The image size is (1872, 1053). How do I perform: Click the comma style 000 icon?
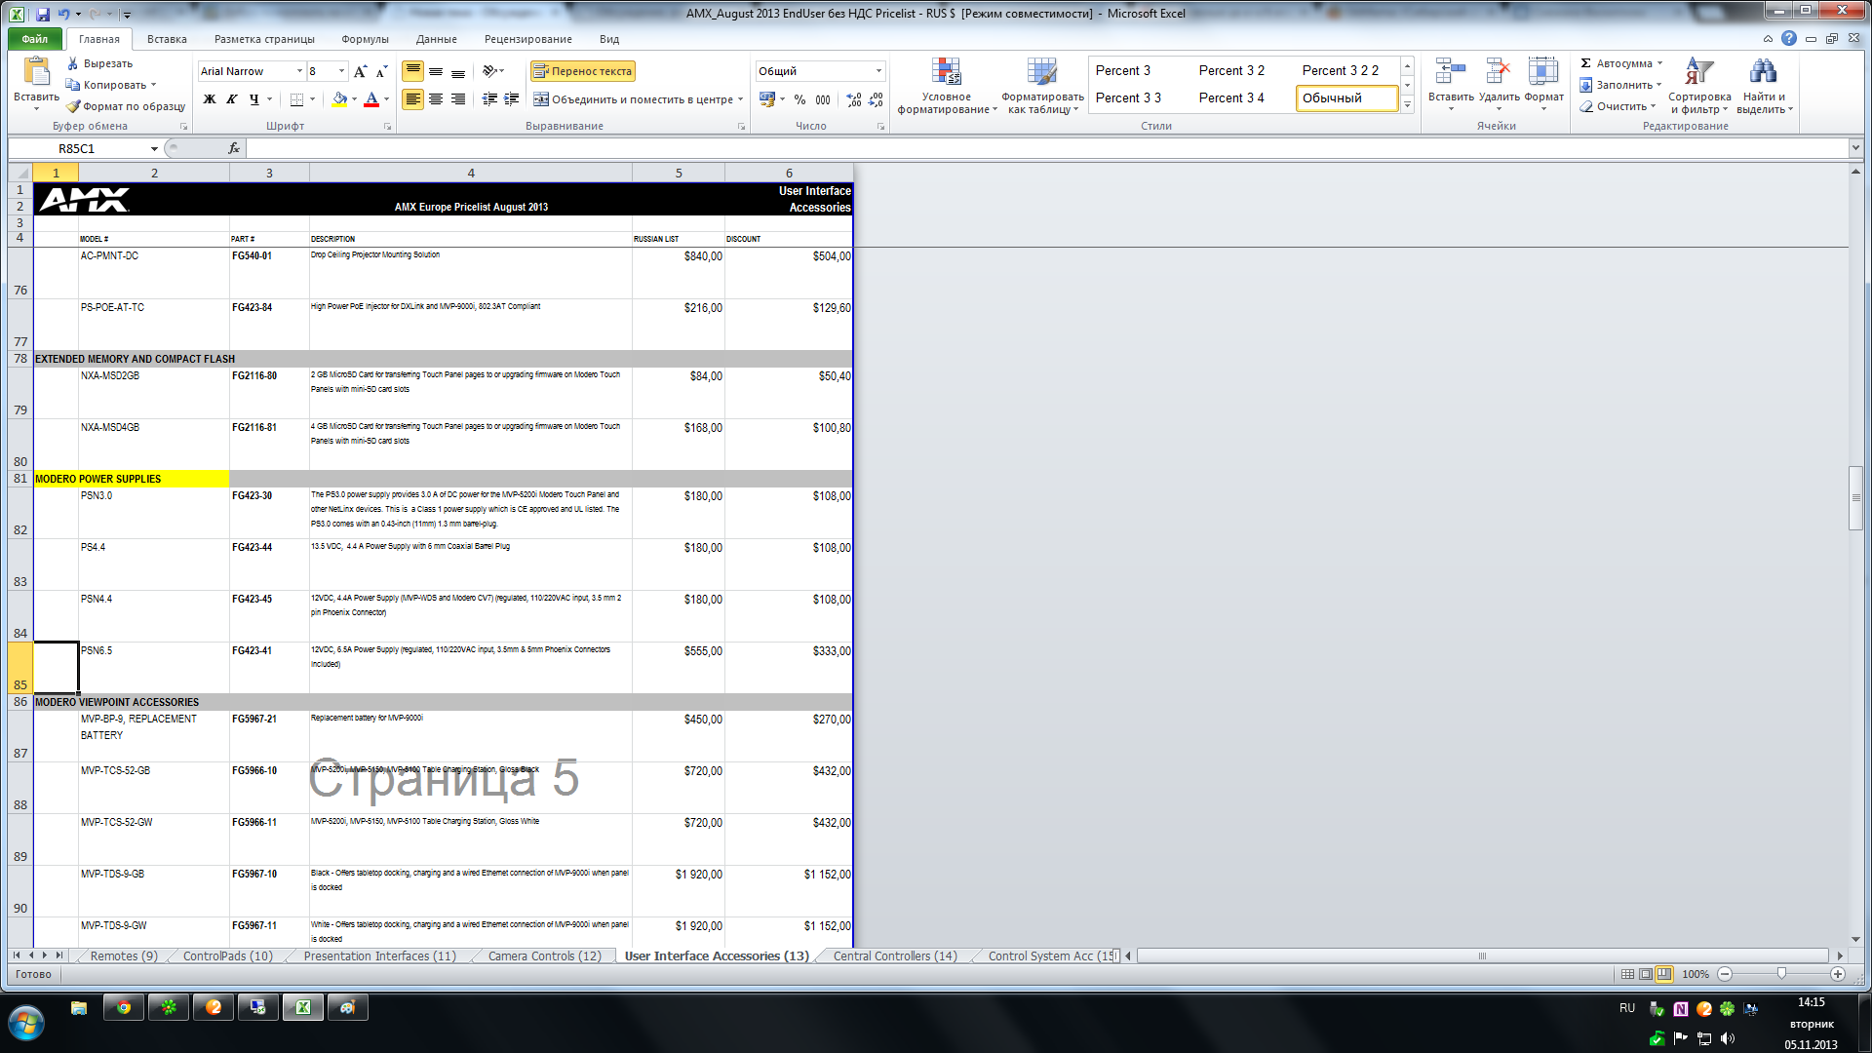[823, 99]
